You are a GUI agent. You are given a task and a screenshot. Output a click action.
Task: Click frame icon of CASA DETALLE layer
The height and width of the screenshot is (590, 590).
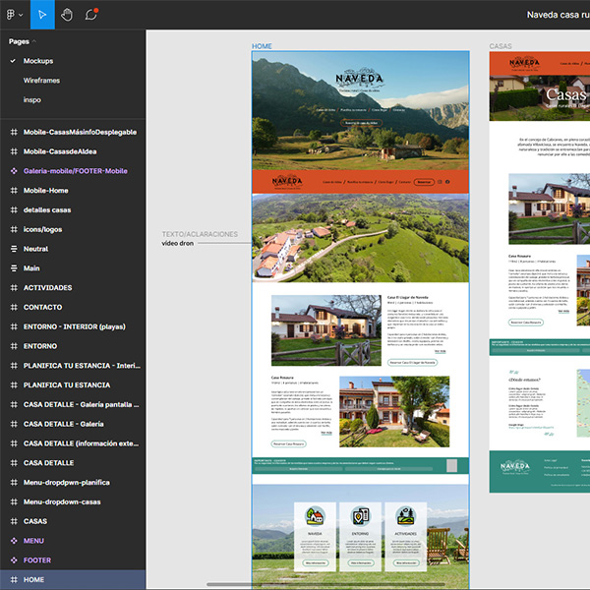coord(14,463)
